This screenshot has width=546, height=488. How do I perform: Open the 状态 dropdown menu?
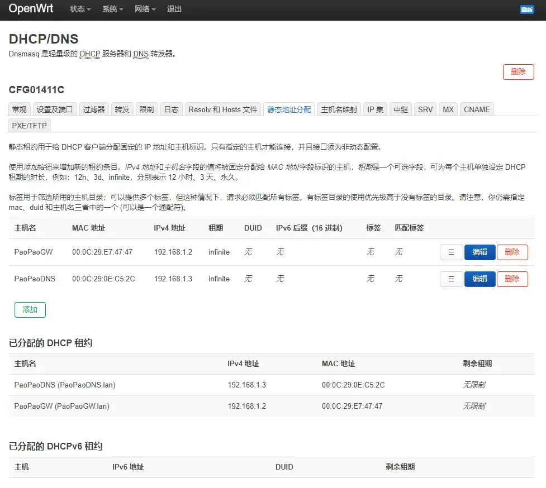click(x=80, y=9)
